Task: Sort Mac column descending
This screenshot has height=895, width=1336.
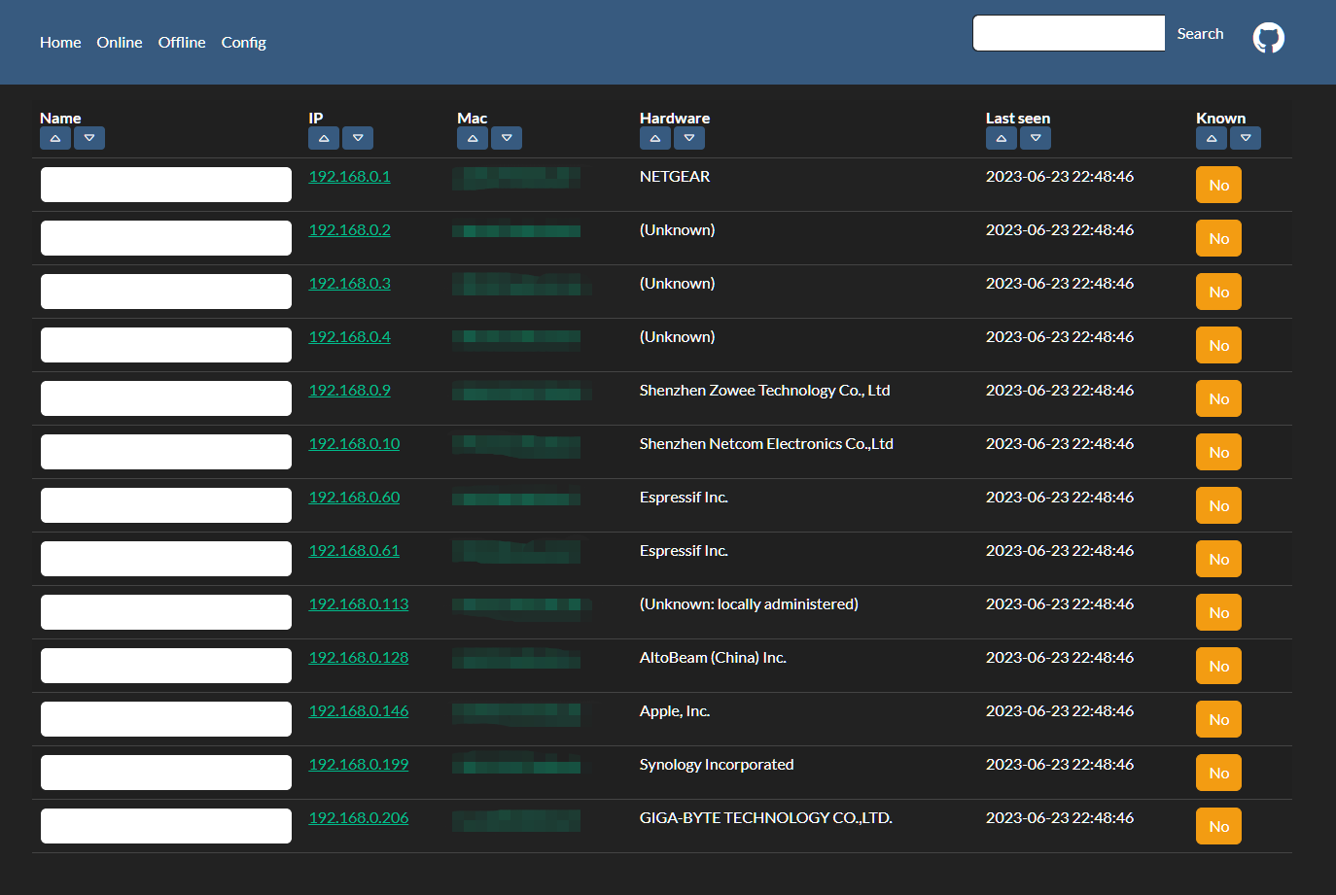Action: [x=507, y=139]
